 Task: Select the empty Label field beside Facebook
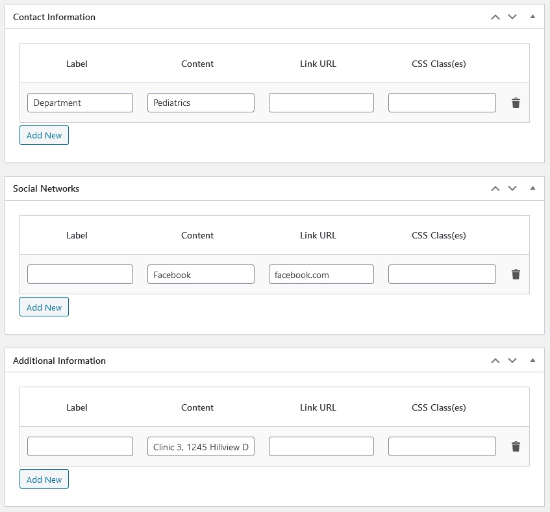pos(80,274)
